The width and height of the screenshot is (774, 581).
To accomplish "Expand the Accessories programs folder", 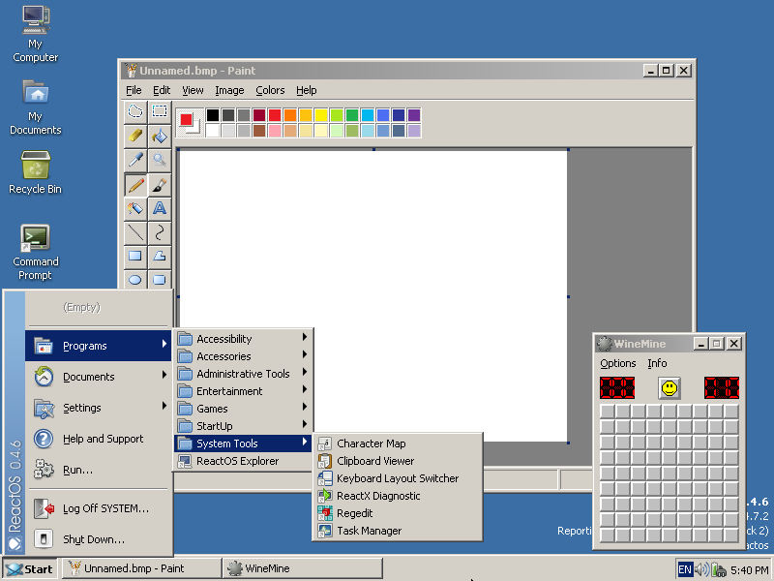I will (244, 356).
